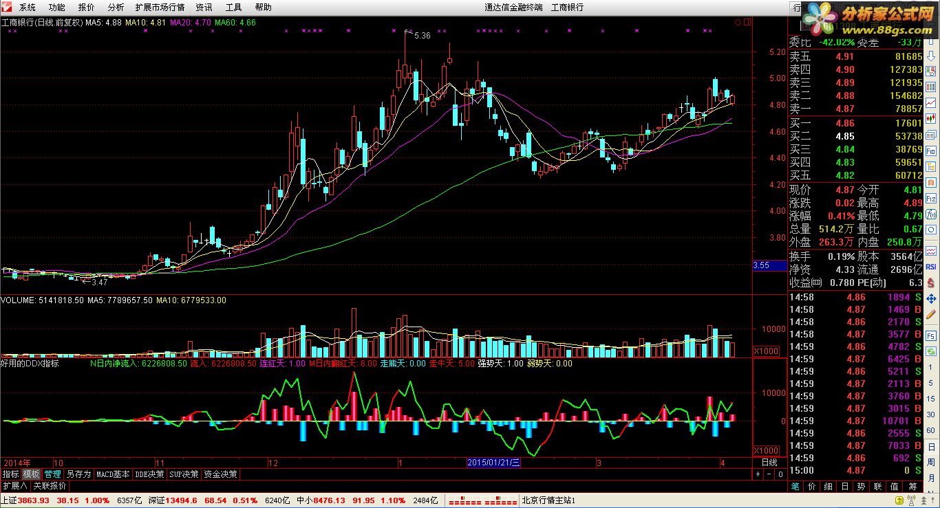Click the 日线 period label
The height and width of the screenshot is (508, 940).
tap(769, 463)
